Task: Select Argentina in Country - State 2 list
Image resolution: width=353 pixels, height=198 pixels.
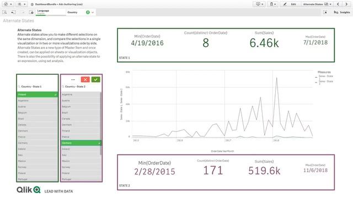Action: 81,95
